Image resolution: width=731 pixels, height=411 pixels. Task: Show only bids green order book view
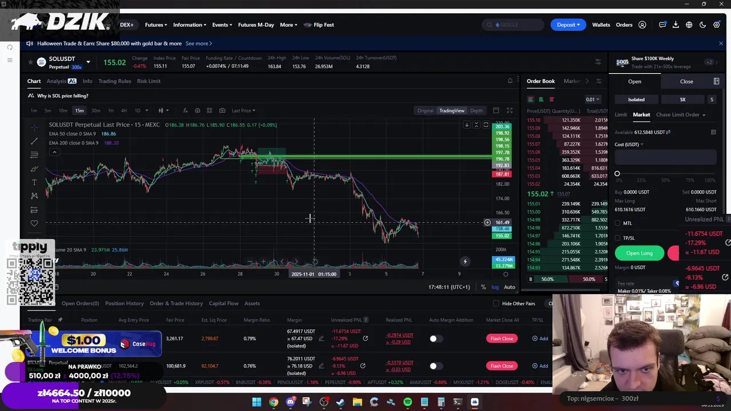541,99
